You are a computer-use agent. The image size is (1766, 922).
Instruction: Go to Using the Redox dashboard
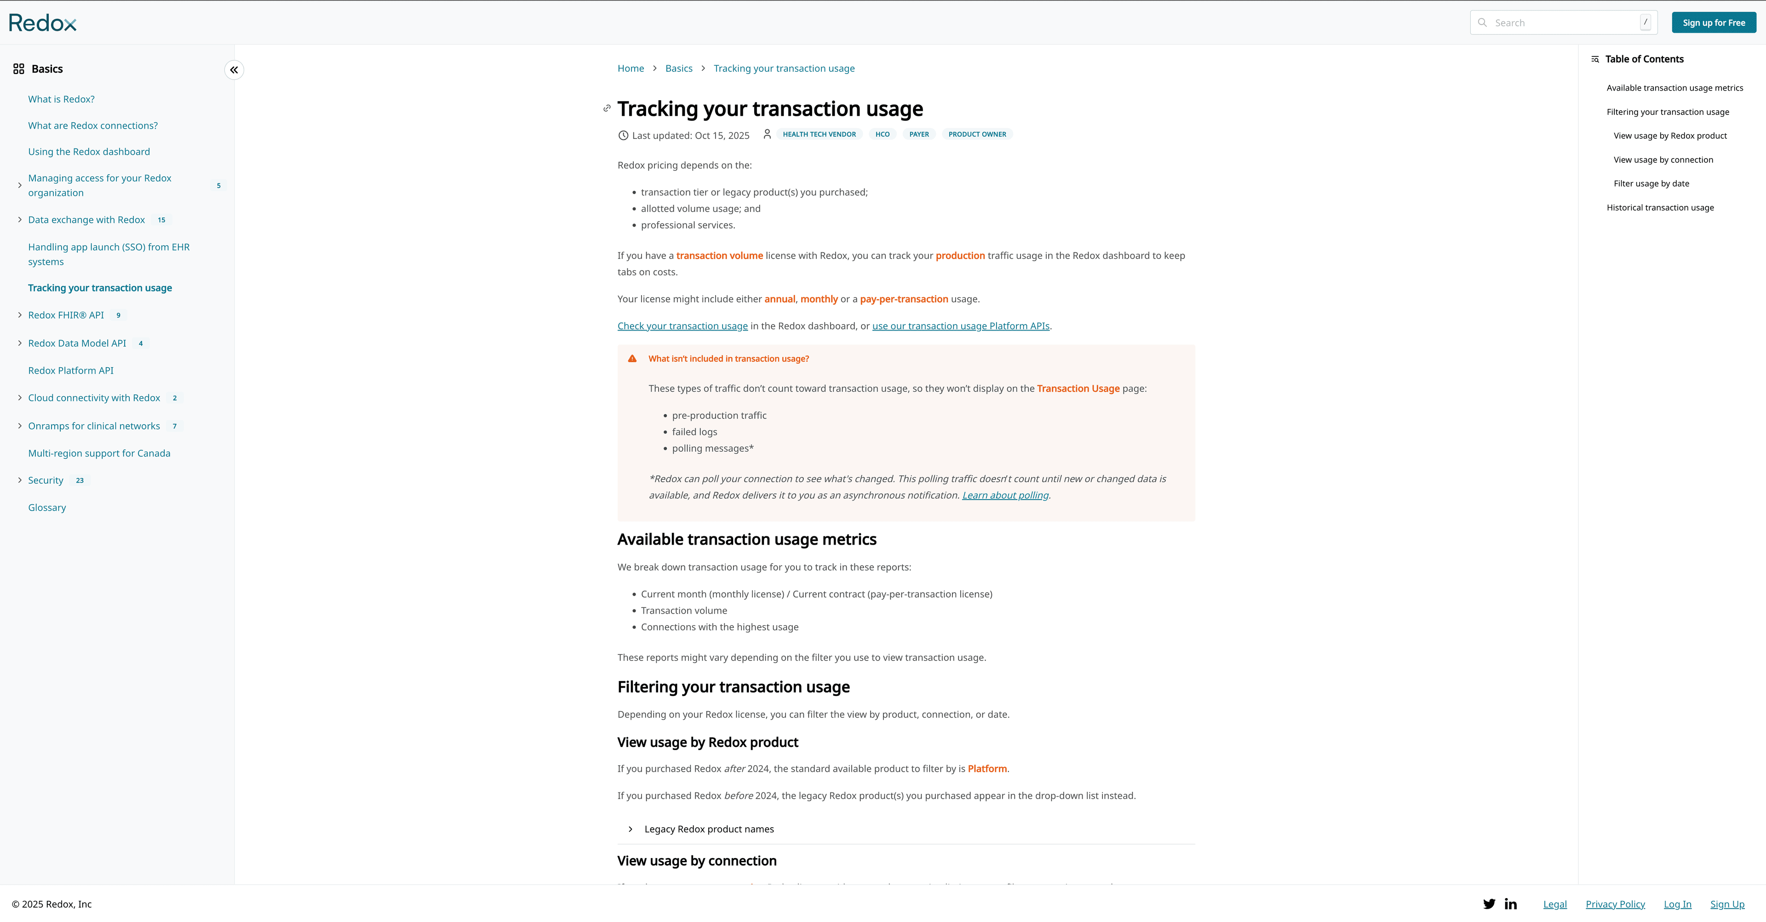pyautogui.click(x=88, y=152)
